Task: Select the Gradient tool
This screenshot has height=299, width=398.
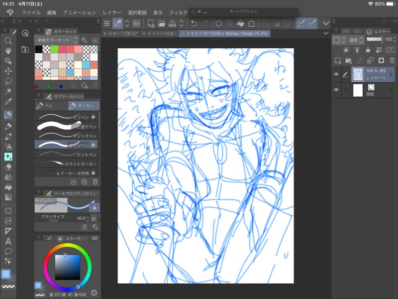Action: pos(8,197)
